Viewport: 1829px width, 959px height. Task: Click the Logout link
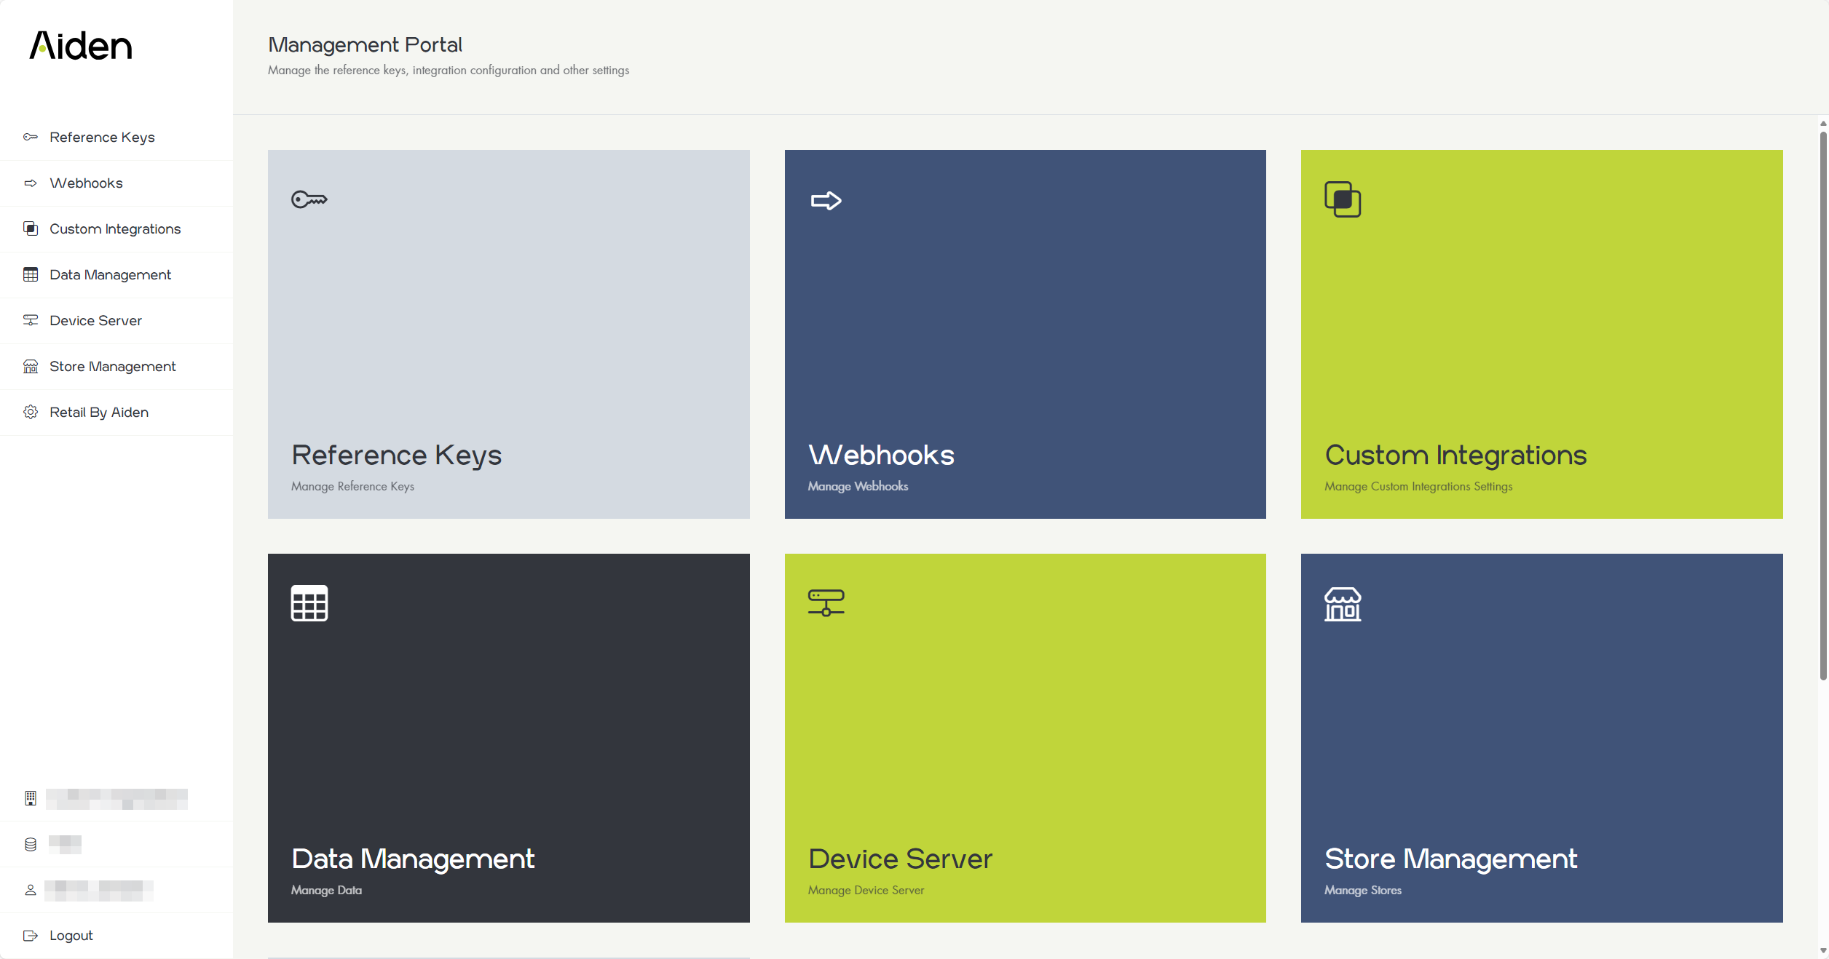71,936
